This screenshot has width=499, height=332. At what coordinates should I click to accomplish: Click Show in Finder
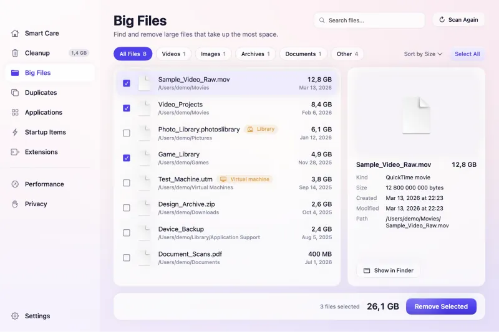pos(388,270)
